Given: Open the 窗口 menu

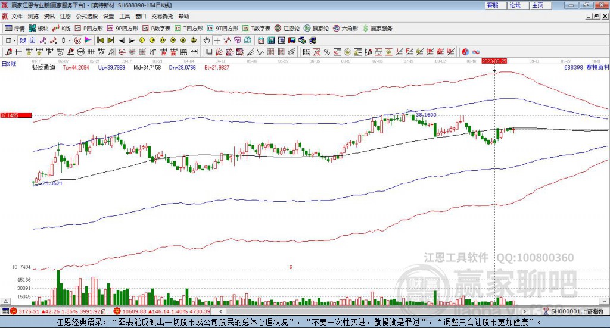Looking at the screenshot, I should (141, 16).
